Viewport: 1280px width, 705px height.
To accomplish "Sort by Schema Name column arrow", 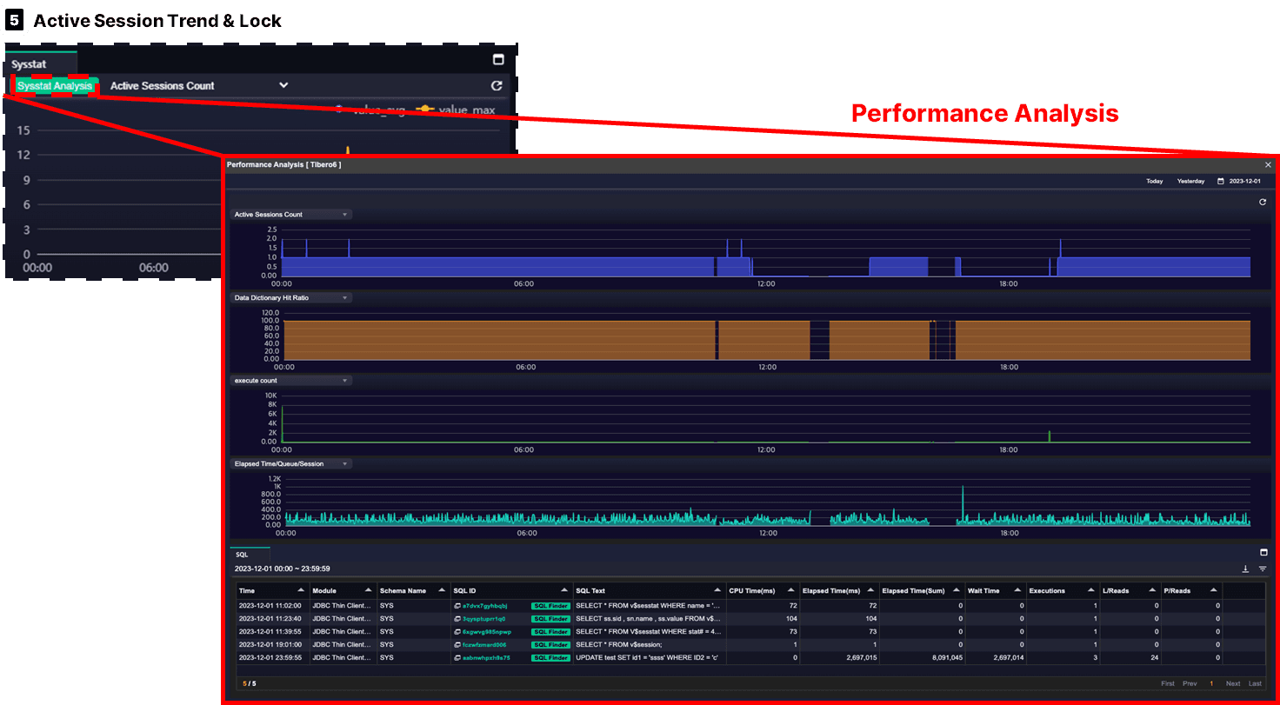I will [442, 590].
